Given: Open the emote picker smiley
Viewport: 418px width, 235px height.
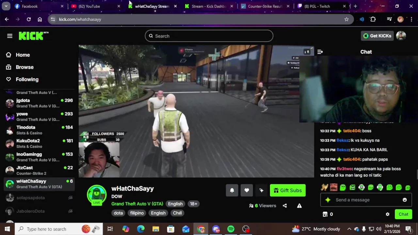Looking at the screenshot, I should click(405, 200).
